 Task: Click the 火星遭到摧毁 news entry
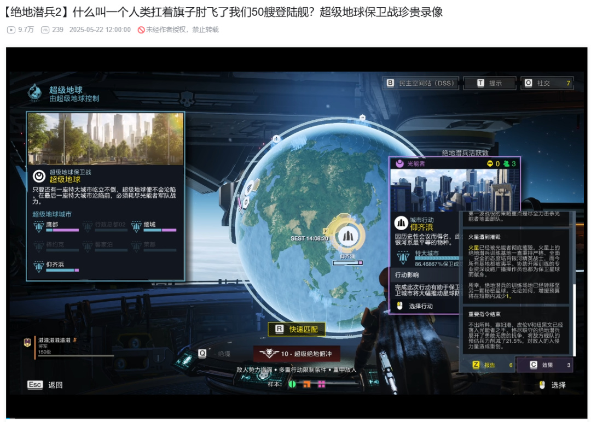click(x=515, y=268)
